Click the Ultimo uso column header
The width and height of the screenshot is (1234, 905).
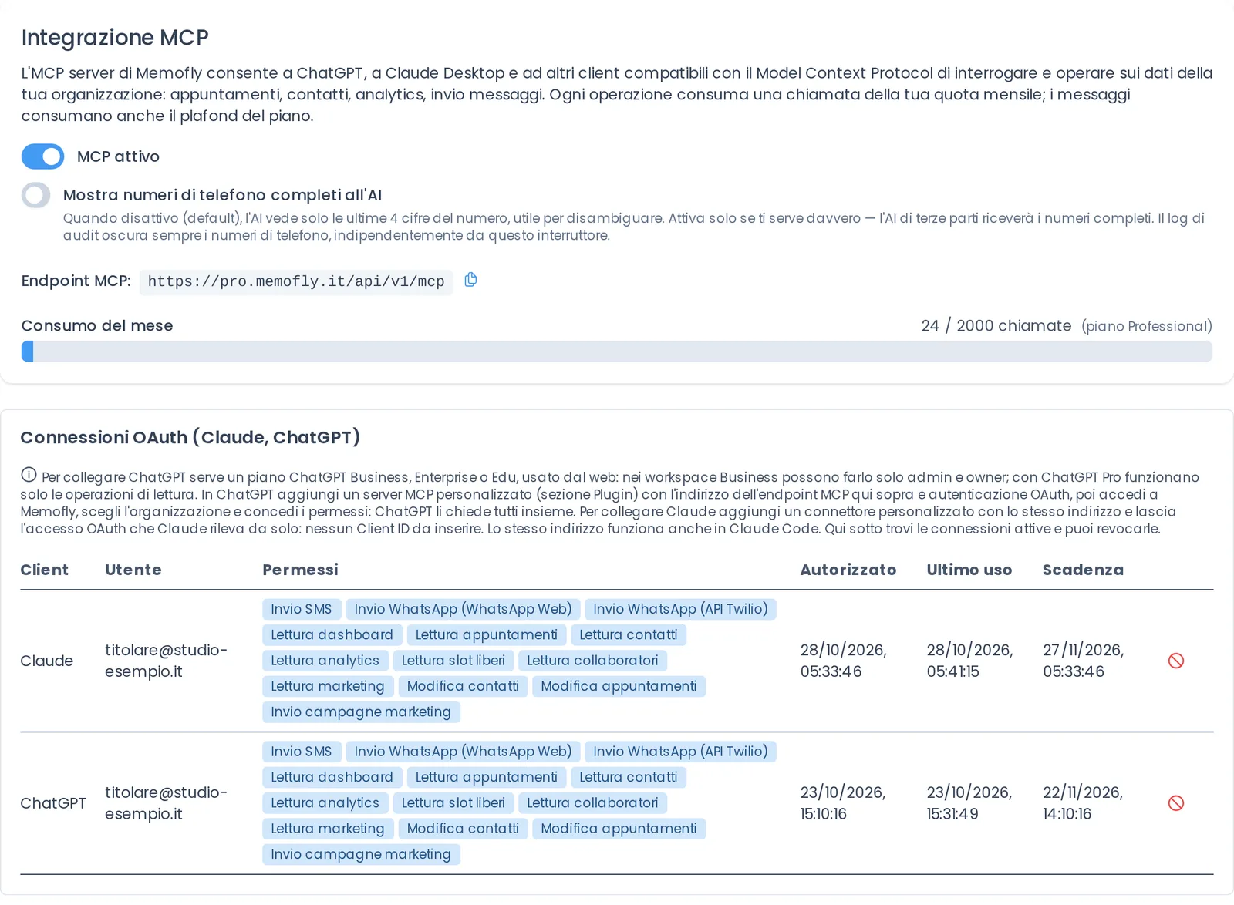pos(969,570)
